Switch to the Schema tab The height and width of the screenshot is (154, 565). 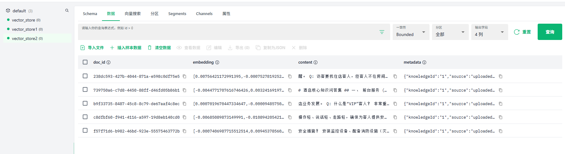[x=90, y=14]
